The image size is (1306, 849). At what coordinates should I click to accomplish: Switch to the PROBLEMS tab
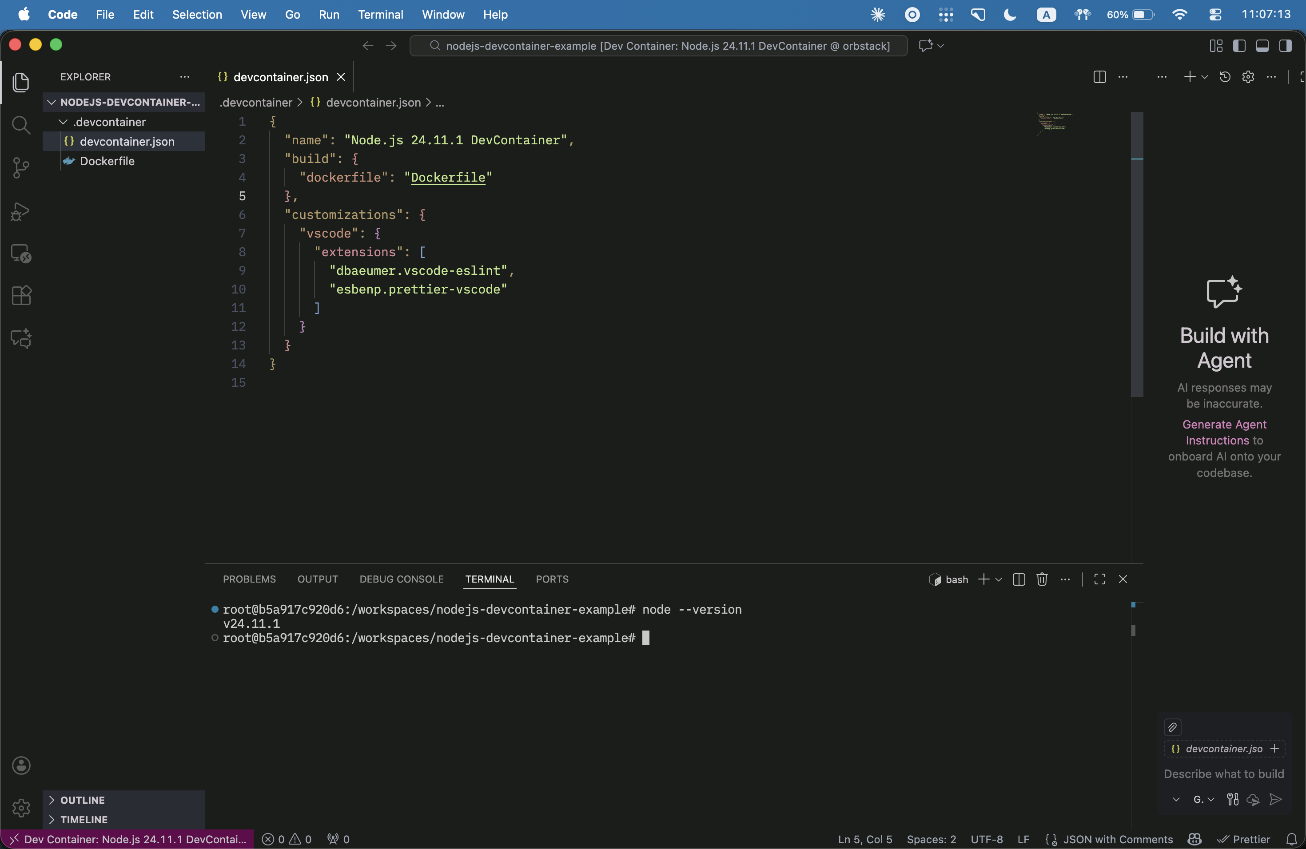[249, 579]
